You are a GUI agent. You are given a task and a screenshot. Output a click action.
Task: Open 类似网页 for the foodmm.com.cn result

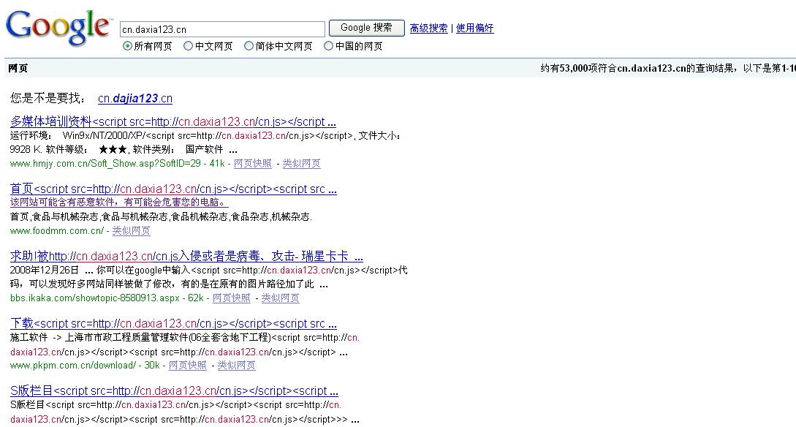click(x=131, y=230)
